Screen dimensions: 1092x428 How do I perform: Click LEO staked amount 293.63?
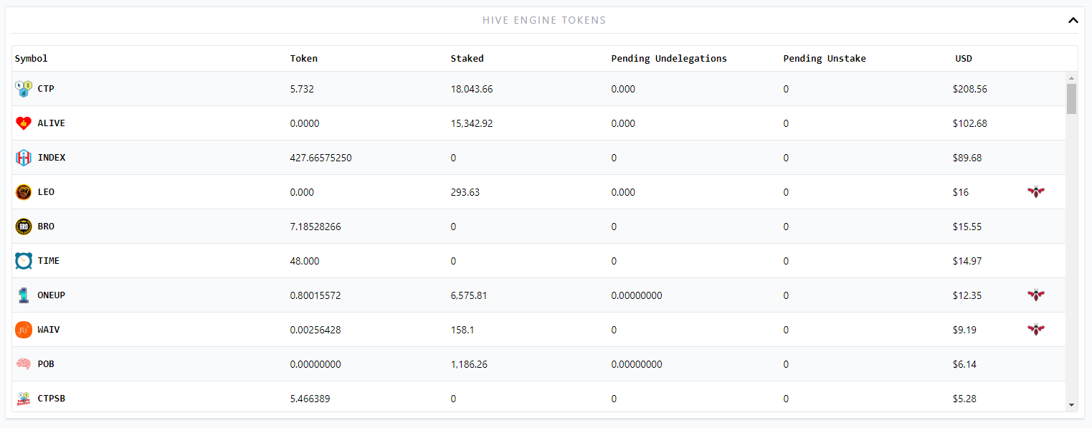(x=465, y=192)
